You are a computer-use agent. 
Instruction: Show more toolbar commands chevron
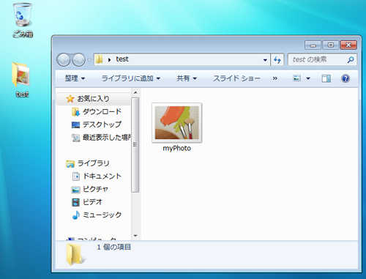(x=275, y=78)
